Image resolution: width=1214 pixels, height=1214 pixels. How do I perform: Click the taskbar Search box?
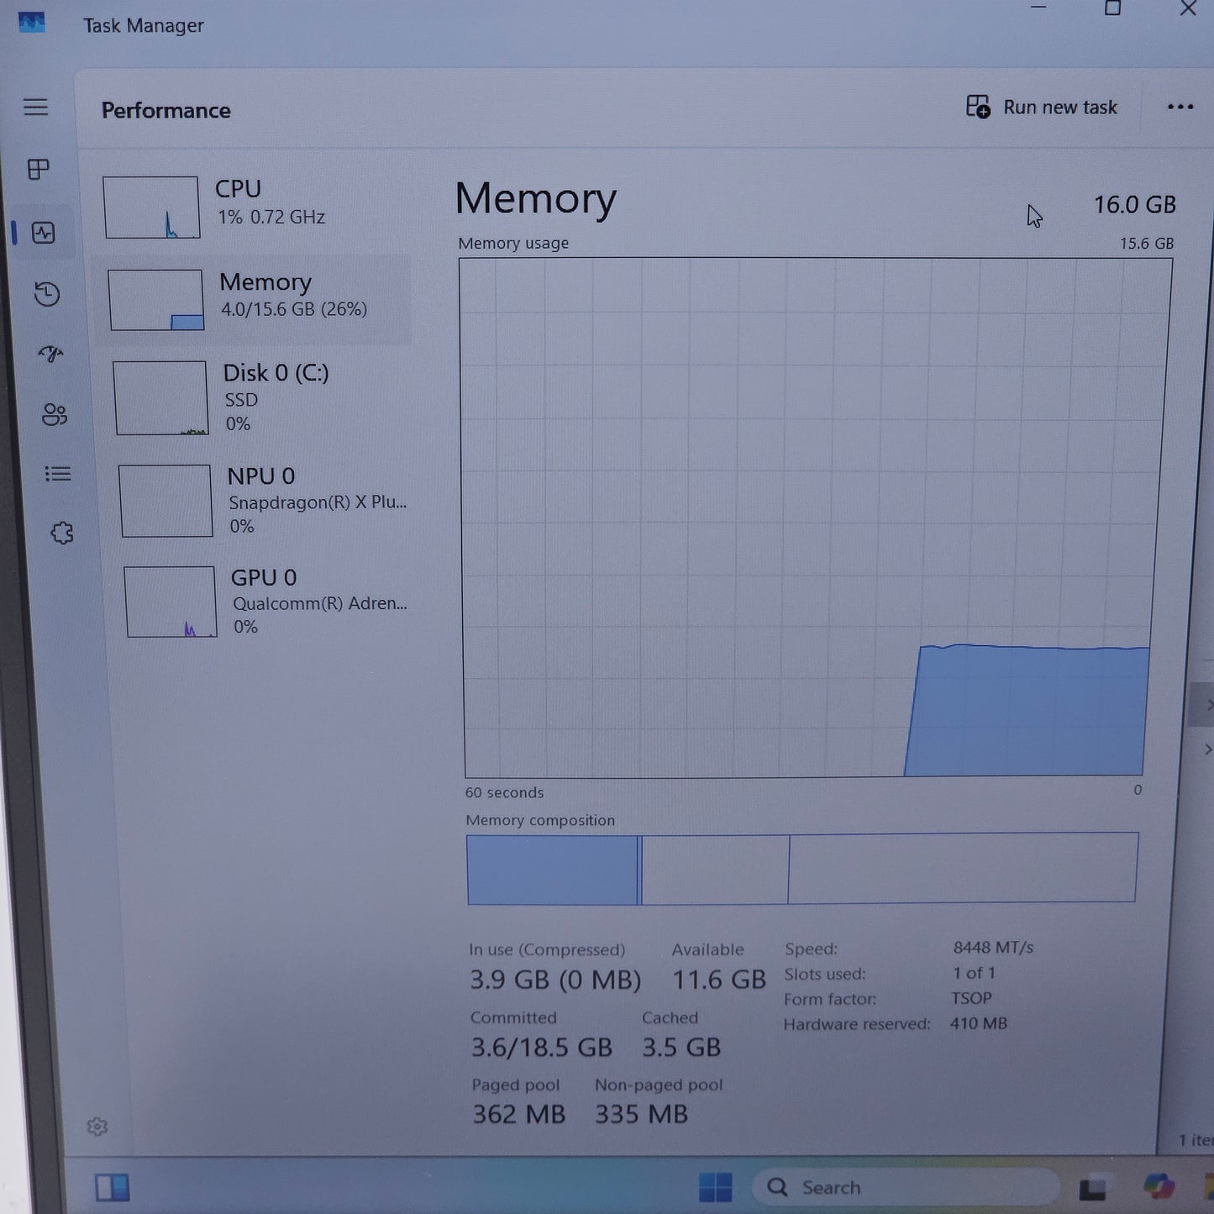tap(906, 1187)
